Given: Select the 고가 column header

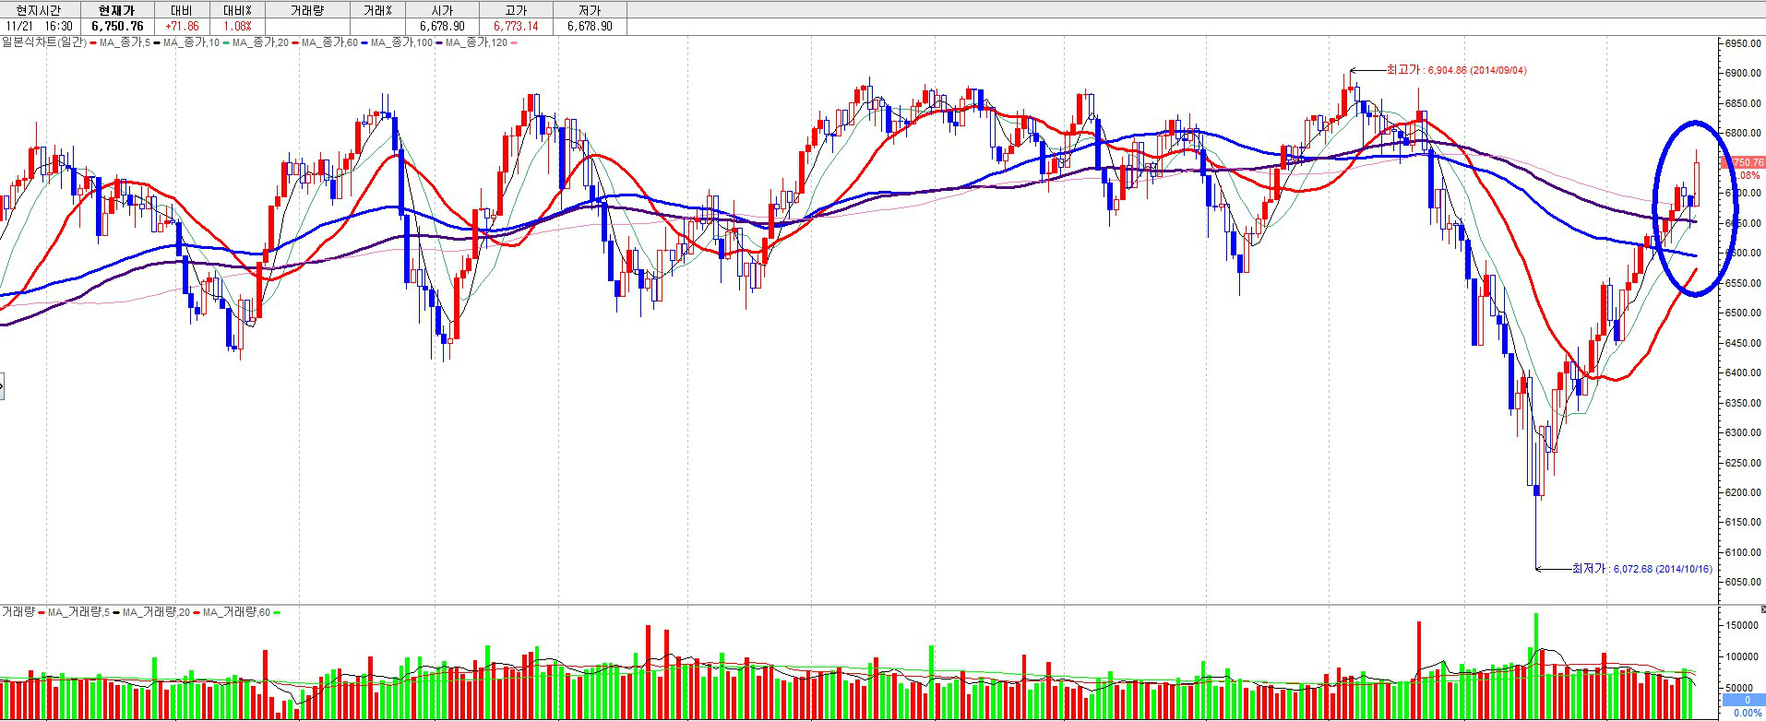Looking at the screenshot, I should [x=516, y=10].
